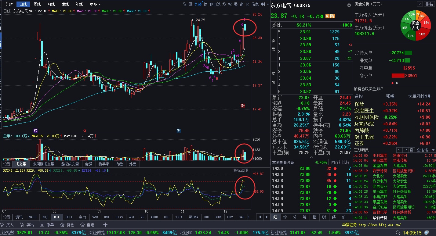
Task: Click the 简 simplified view button
Action: tap(205, 4)
